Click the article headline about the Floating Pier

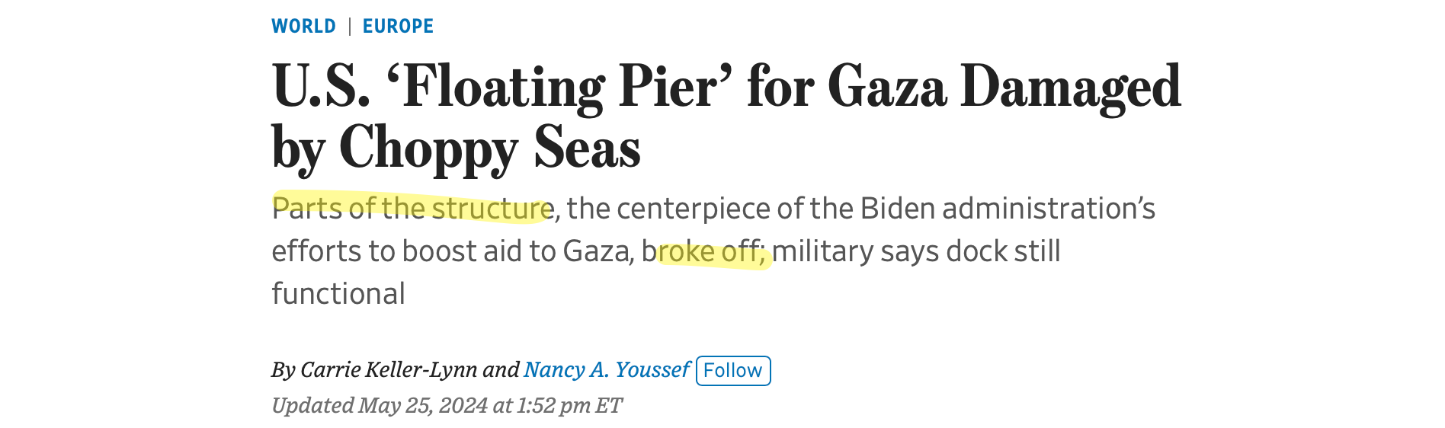(x=726, y=117)
